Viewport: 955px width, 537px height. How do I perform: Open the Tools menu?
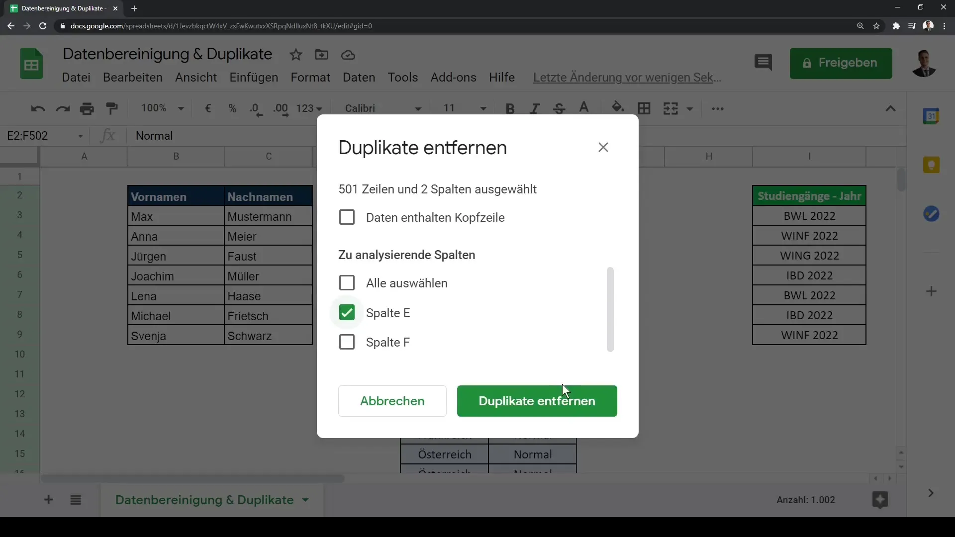pos(403,78)
